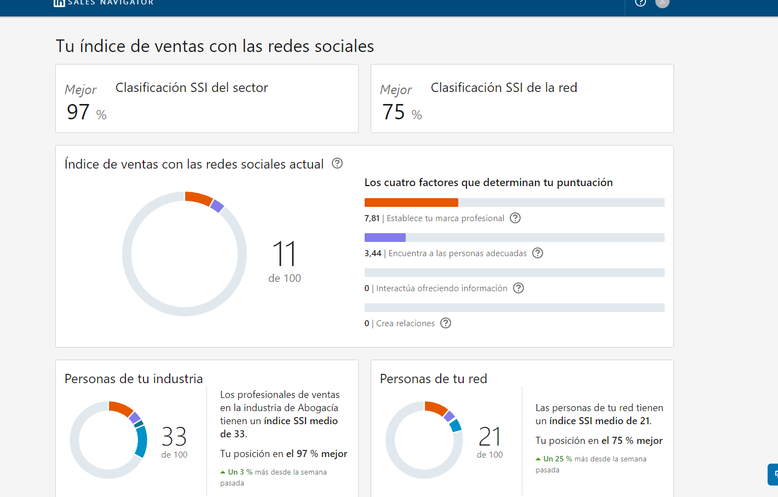
Task: Open the help icon in top bar
Action: [x=641, y=3]
